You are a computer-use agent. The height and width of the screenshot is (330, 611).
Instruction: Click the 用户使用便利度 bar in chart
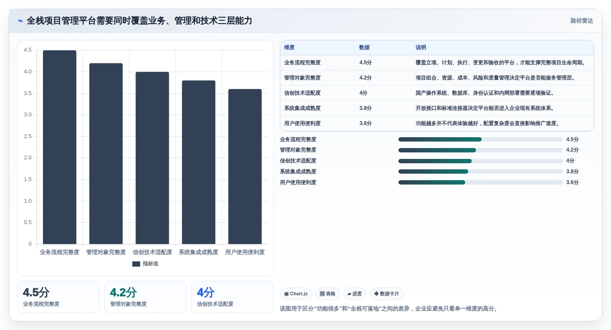click(x=245, y=167)
